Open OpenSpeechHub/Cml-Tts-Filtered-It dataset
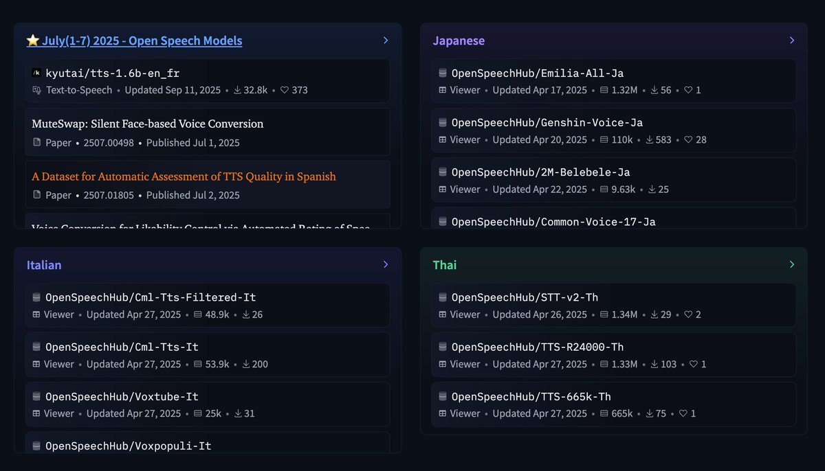The height and width of the screenshot is (471, 825). [151, 297]
